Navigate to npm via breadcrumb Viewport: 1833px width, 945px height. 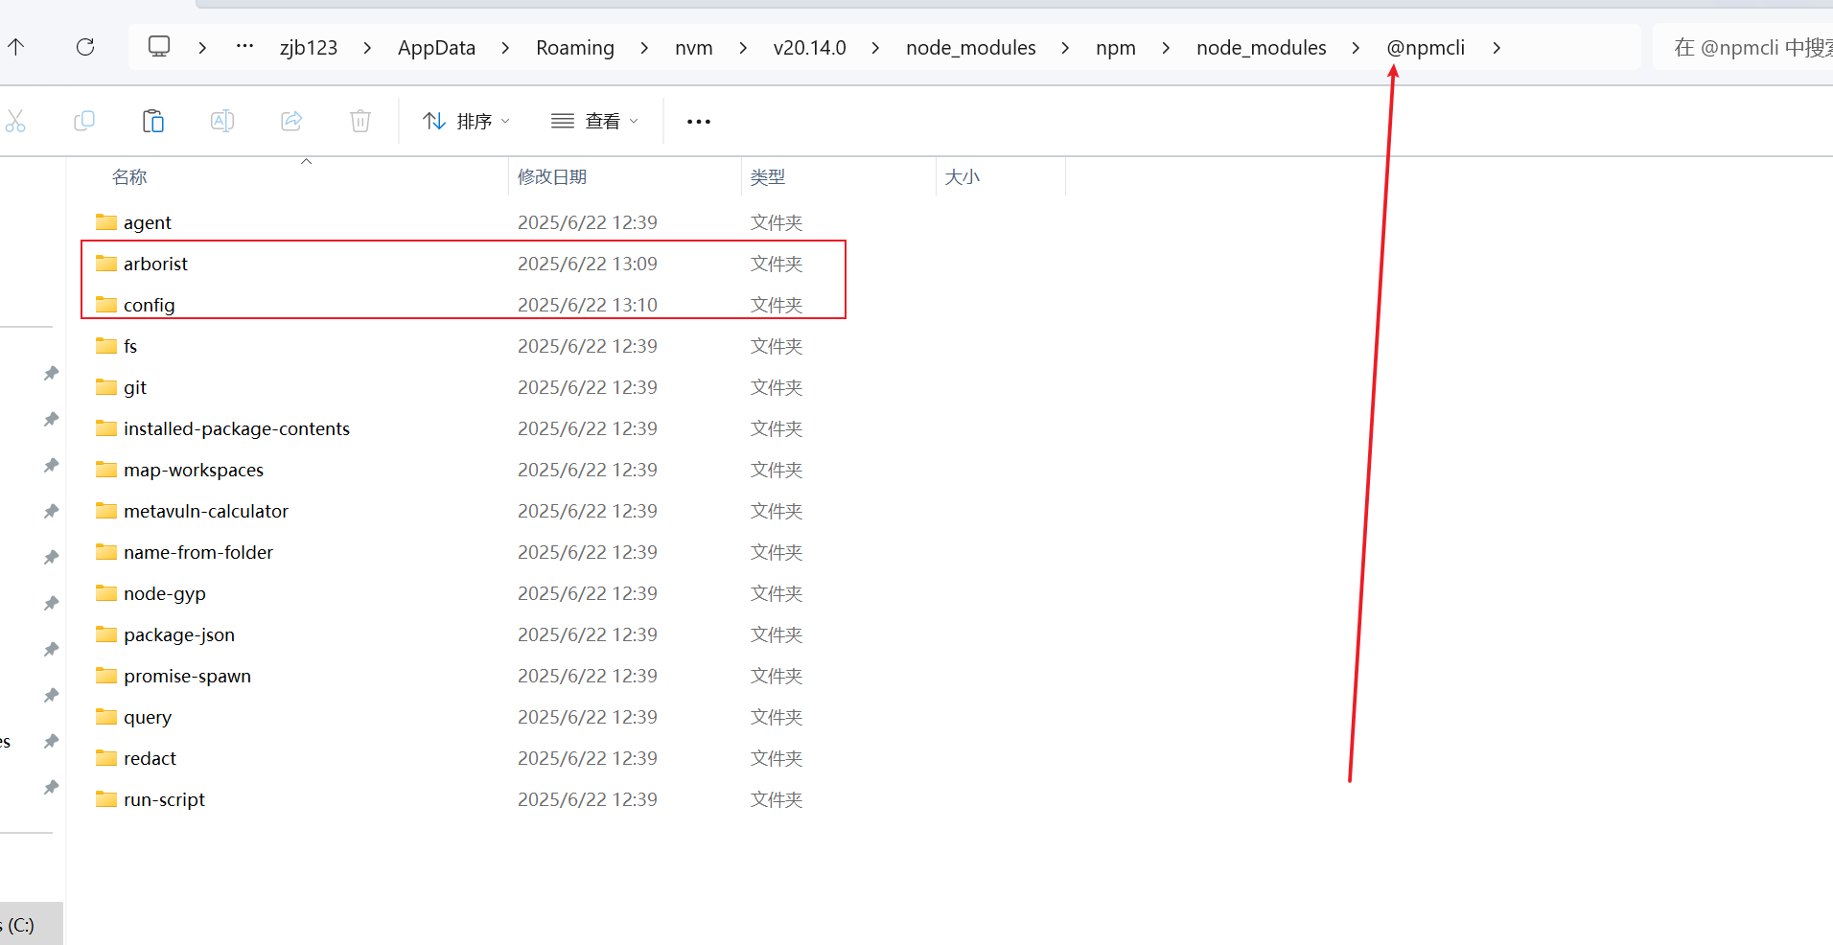(x=1116, y=47)
